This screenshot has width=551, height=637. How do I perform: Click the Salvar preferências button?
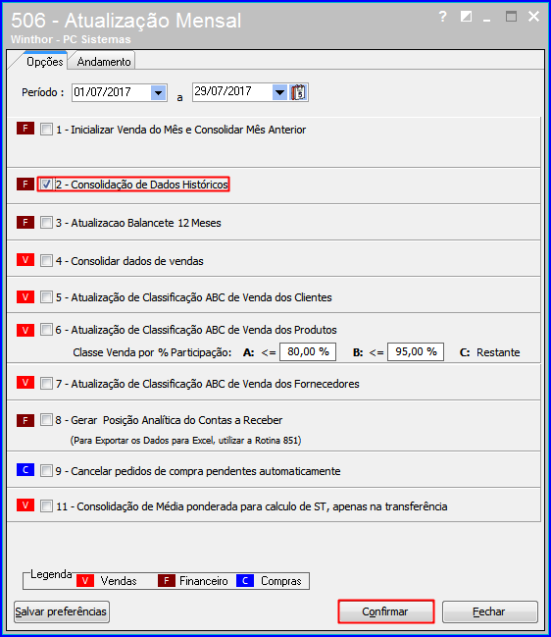(61, 611)
